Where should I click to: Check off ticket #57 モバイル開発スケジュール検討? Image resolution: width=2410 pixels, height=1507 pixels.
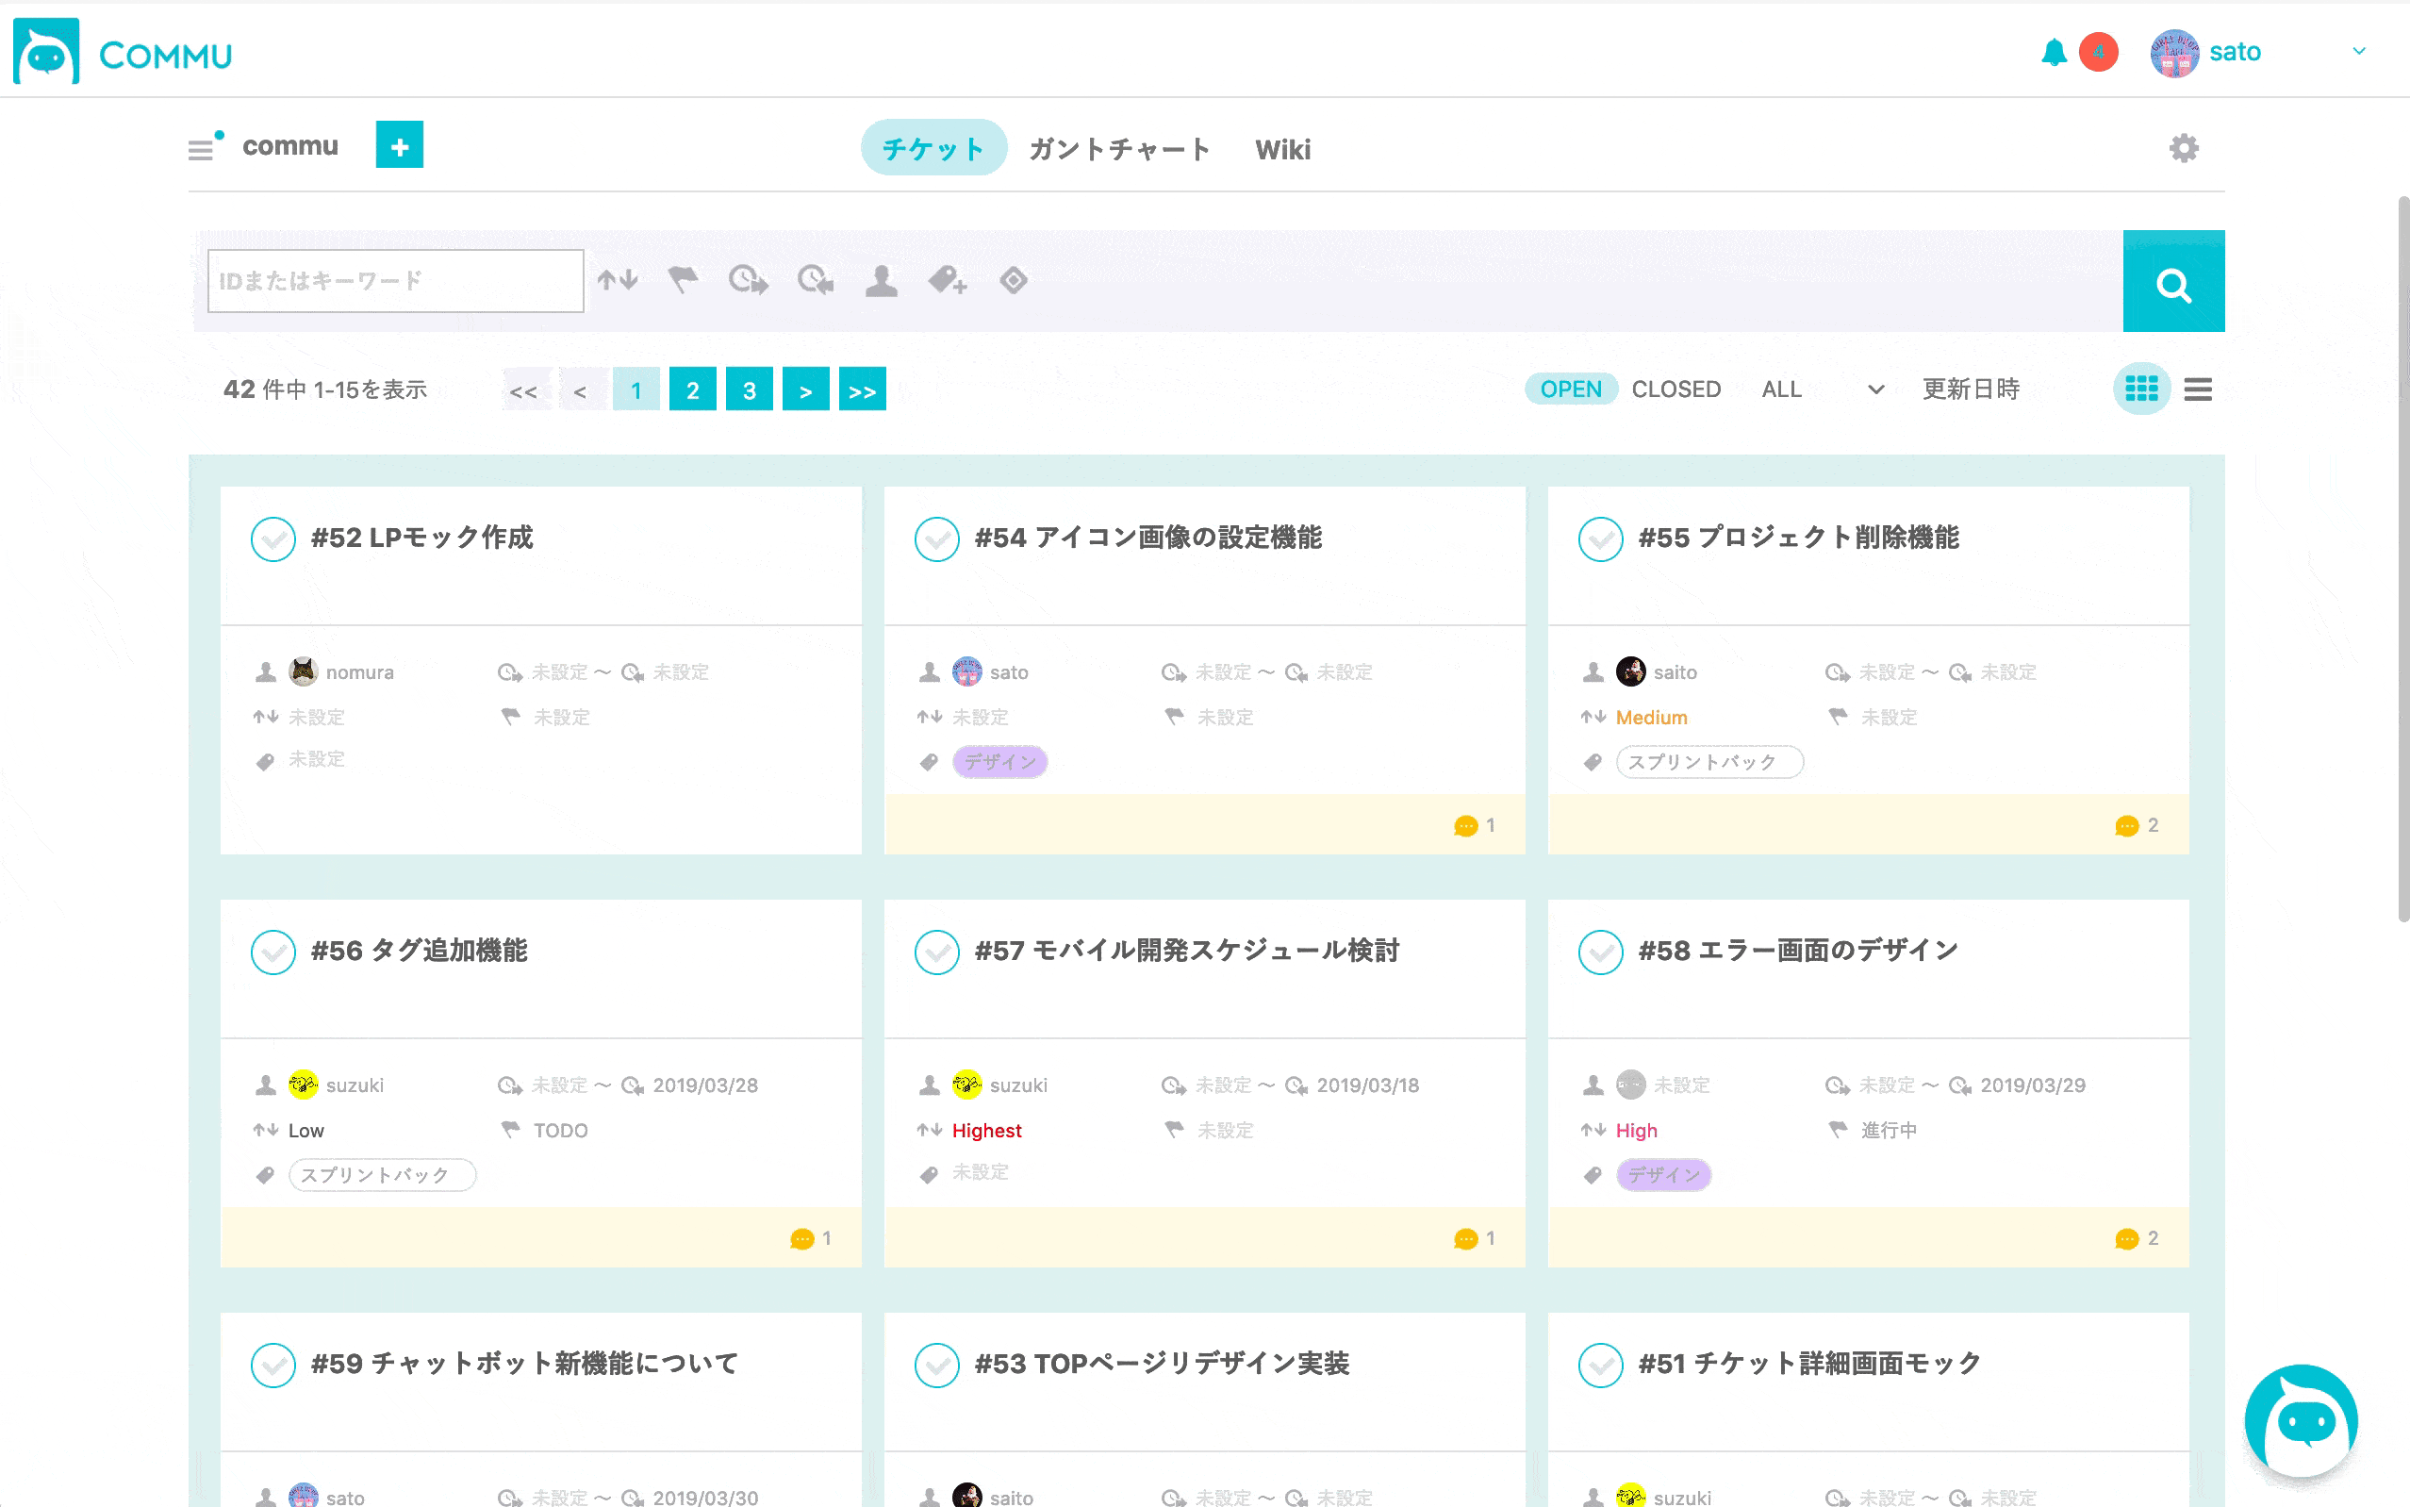click(936, 952)
